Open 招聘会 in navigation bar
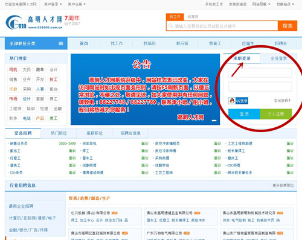 click(x=281, y=43)
